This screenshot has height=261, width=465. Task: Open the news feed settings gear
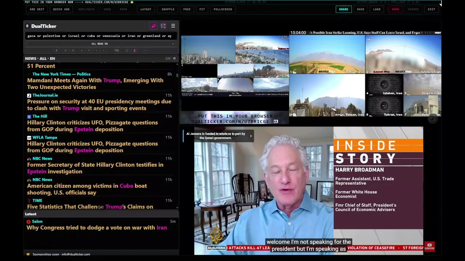click(174, 58)
